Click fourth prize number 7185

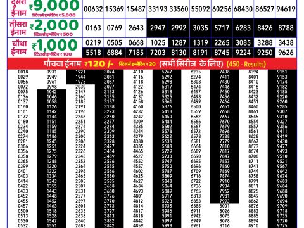pyautogui.click(x=136, y=53)
